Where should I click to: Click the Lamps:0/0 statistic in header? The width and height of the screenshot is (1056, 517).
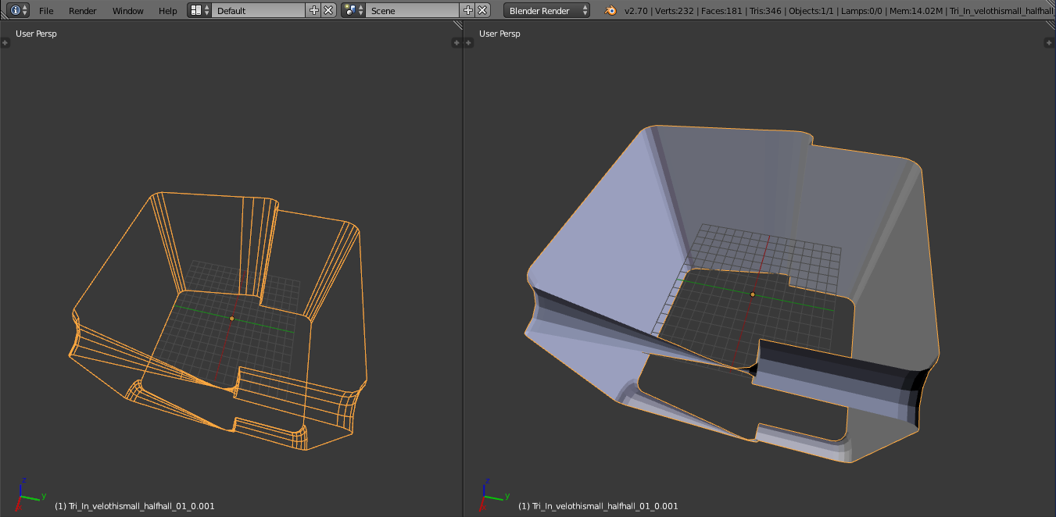pos(862,11)
